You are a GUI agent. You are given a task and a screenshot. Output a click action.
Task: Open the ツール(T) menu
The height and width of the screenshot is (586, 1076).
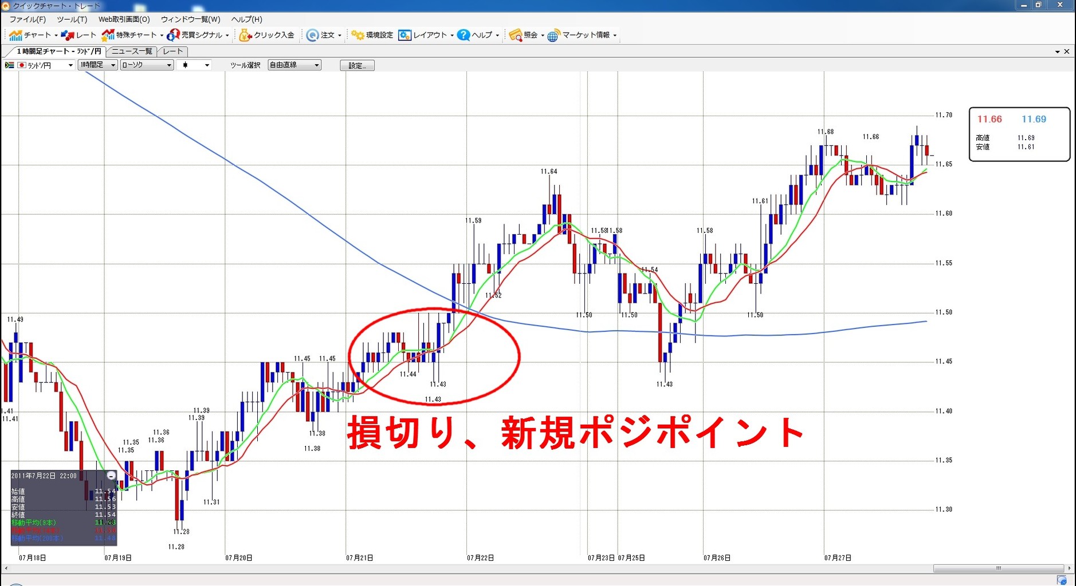(x=72, y=19)
